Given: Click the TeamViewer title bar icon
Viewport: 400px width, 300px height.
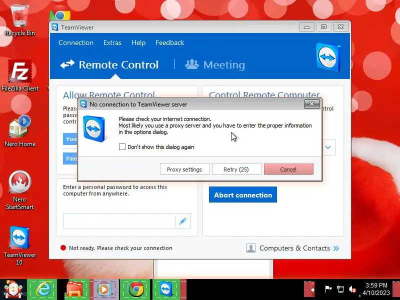Looking at the screenshot, I should coord(55,27).
